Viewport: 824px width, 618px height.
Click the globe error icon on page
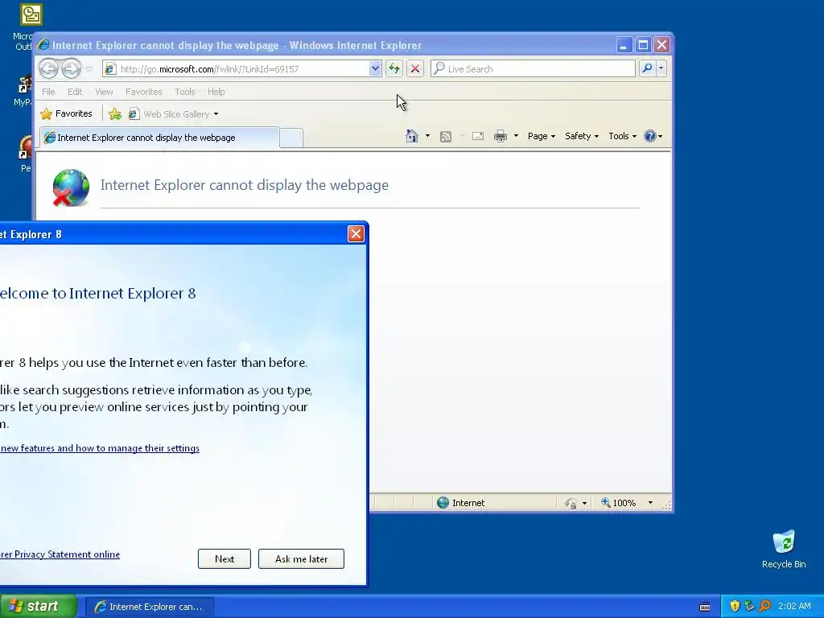[71, 187]
